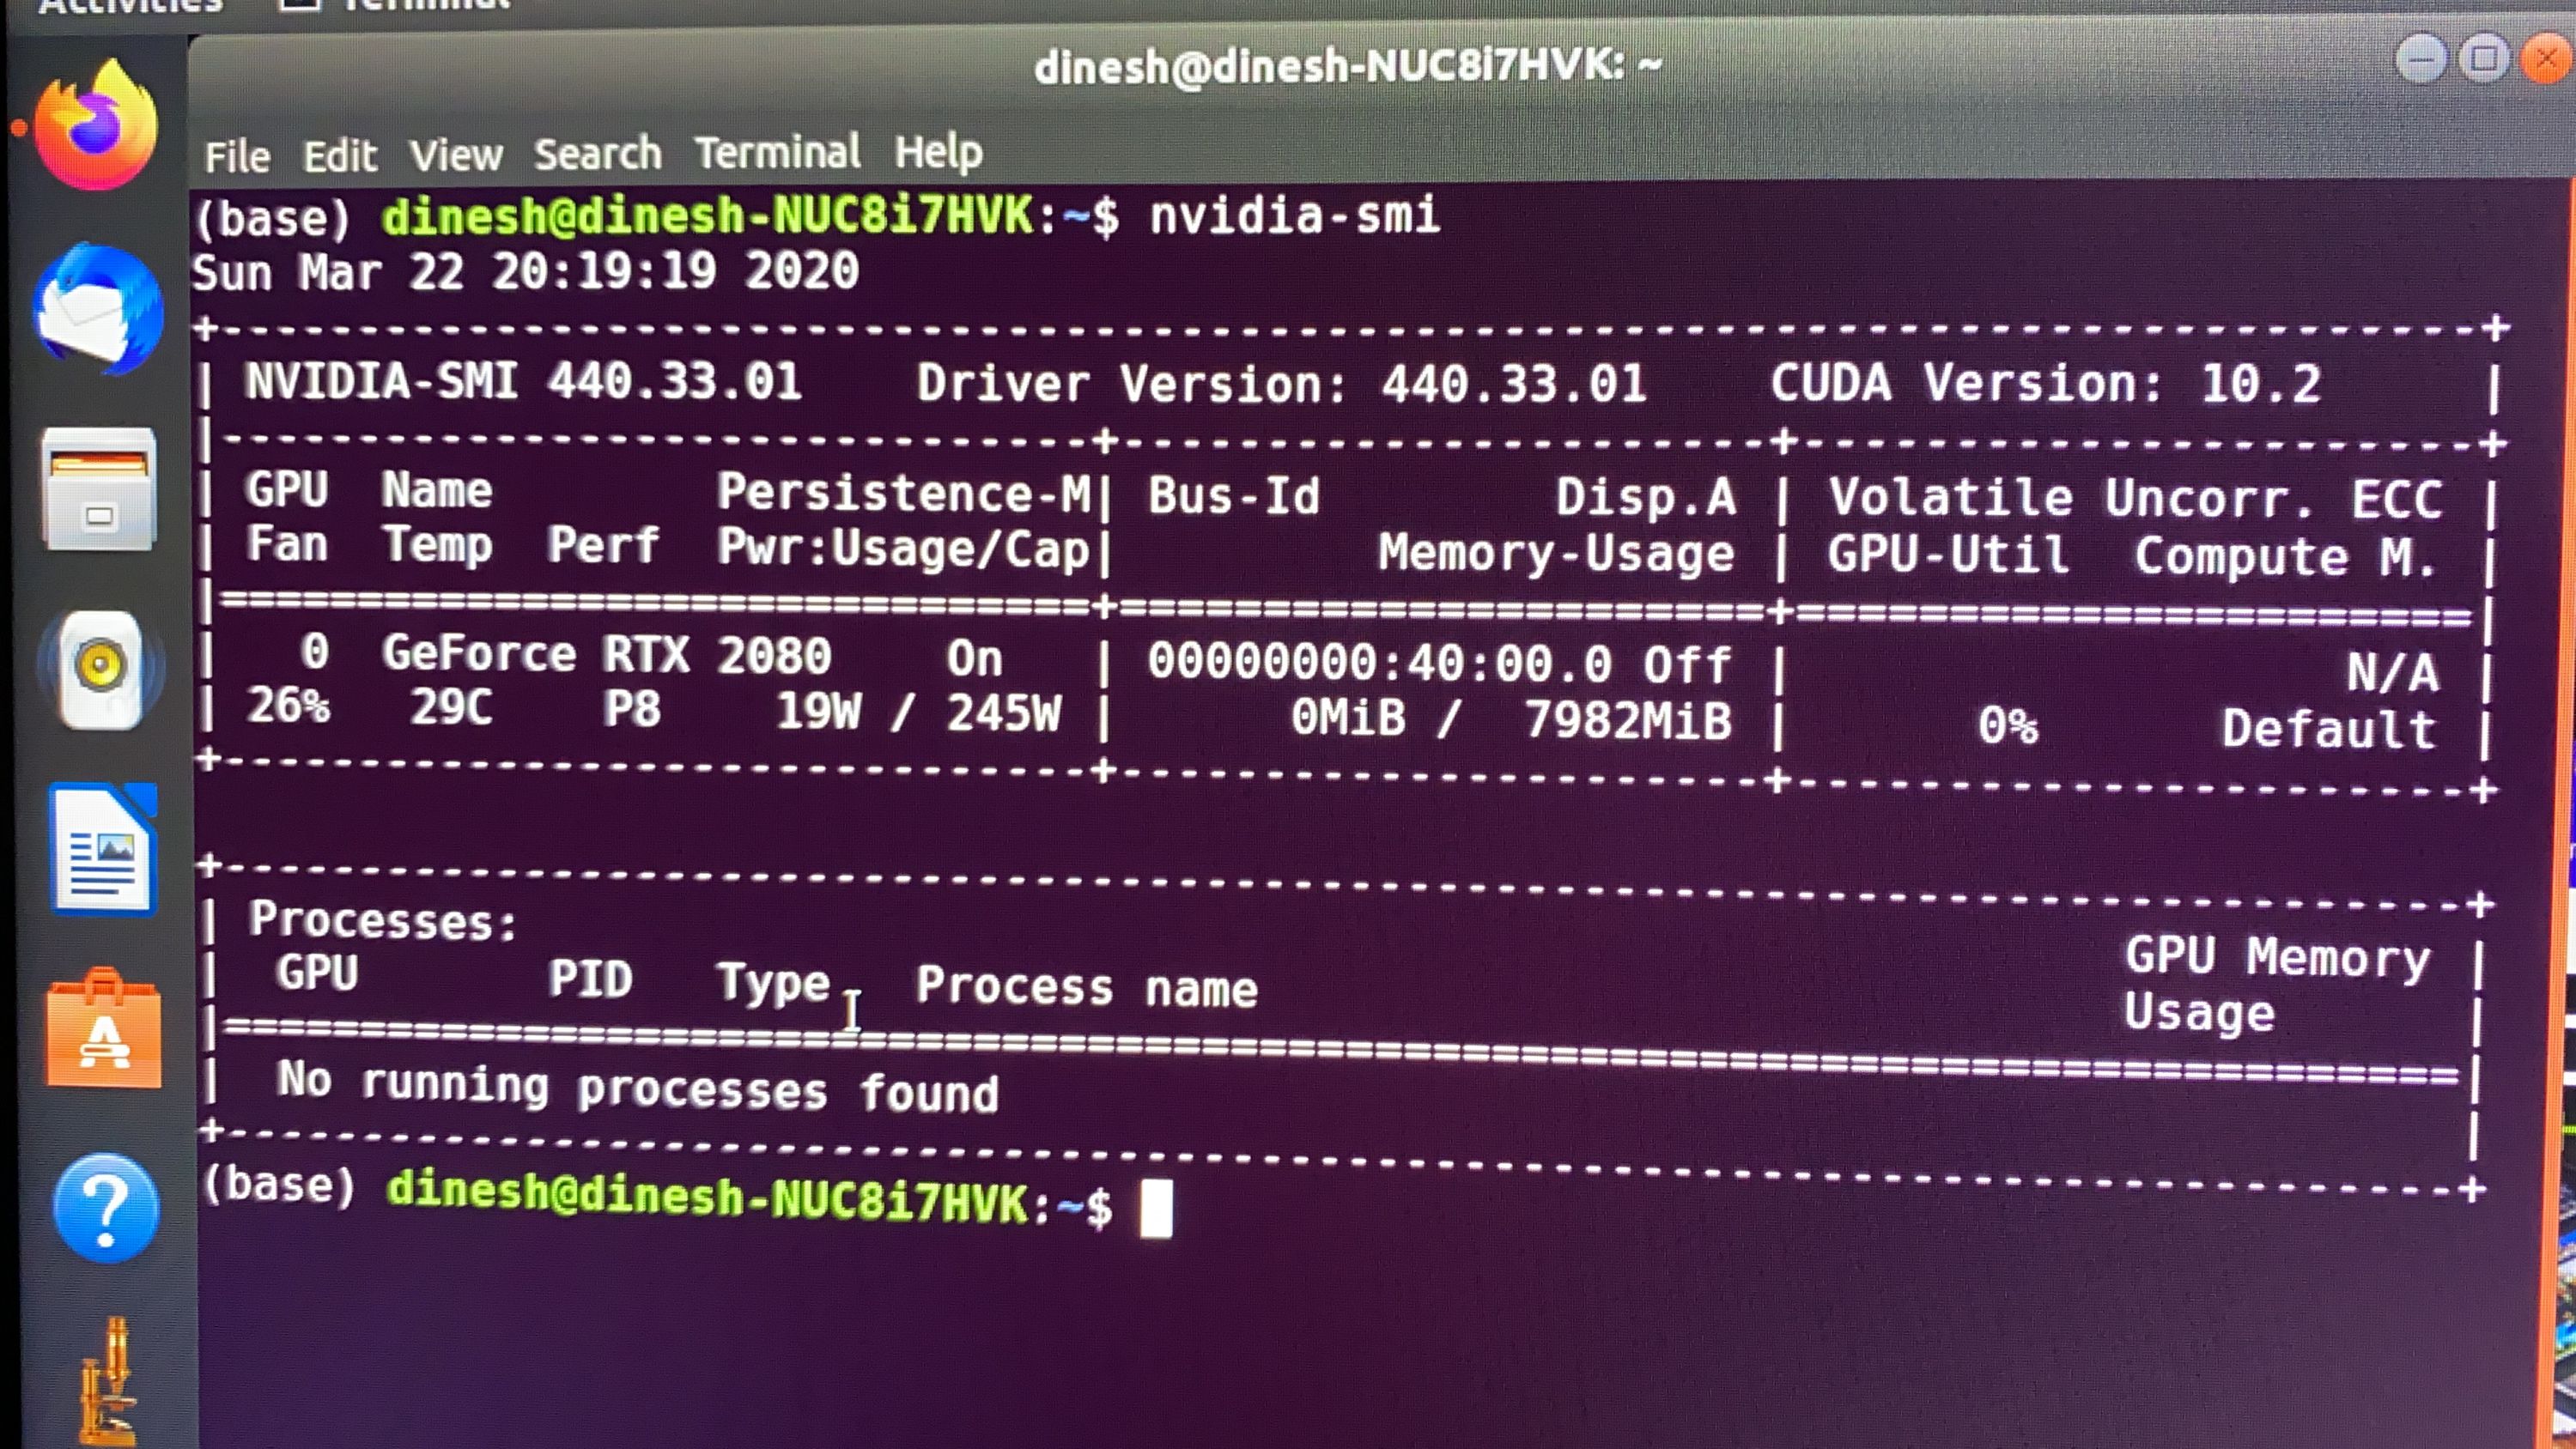Image resolution: width=2576 pixels, height=1449 pixels.
Task: Open the Help question mark icon
Action: pos(106,1208)
